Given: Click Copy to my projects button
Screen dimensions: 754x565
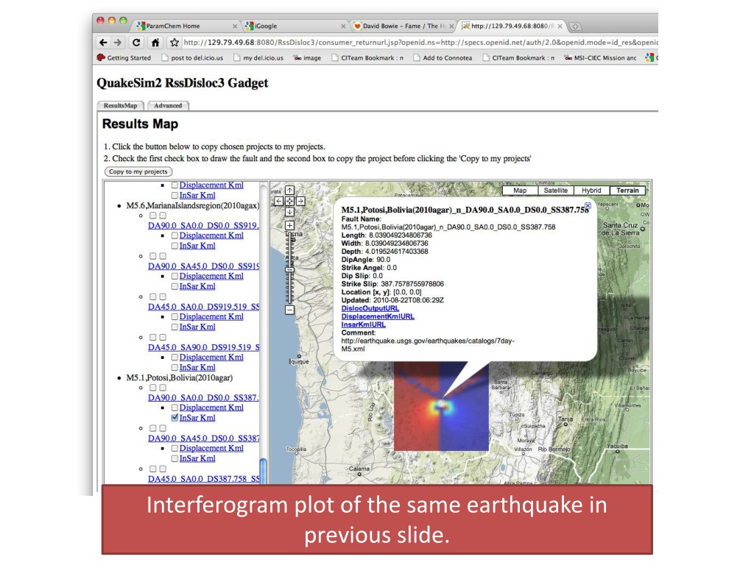Looking at the screenshot, I should pos(138,171).
